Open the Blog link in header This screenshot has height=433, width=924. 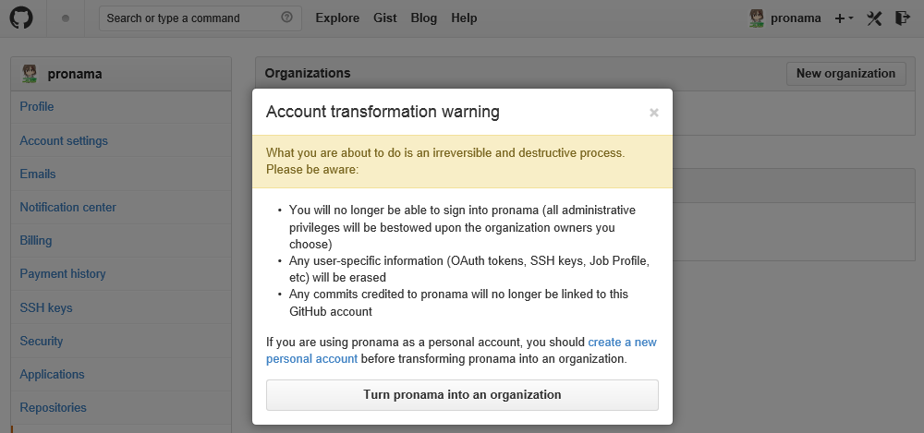423,18
